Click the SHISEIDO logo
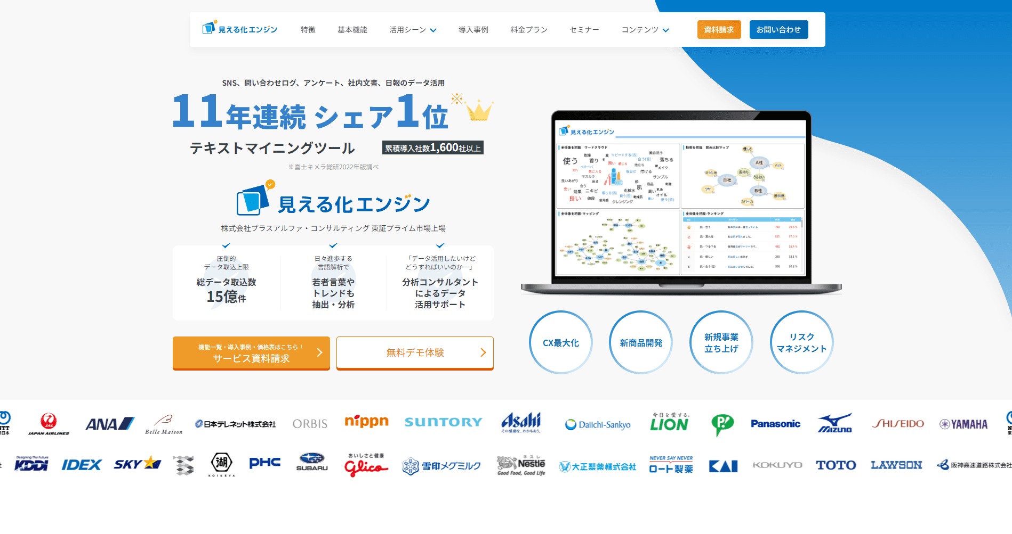 (x=898, y=424)
